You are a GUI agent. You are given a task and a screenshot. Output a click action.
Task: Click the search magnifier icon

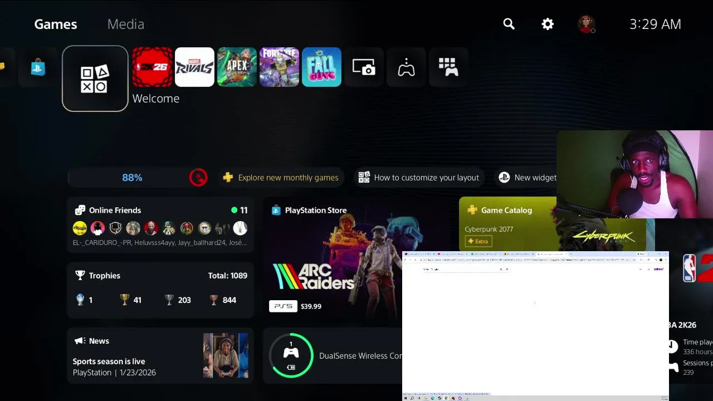(x=509, y=24)
